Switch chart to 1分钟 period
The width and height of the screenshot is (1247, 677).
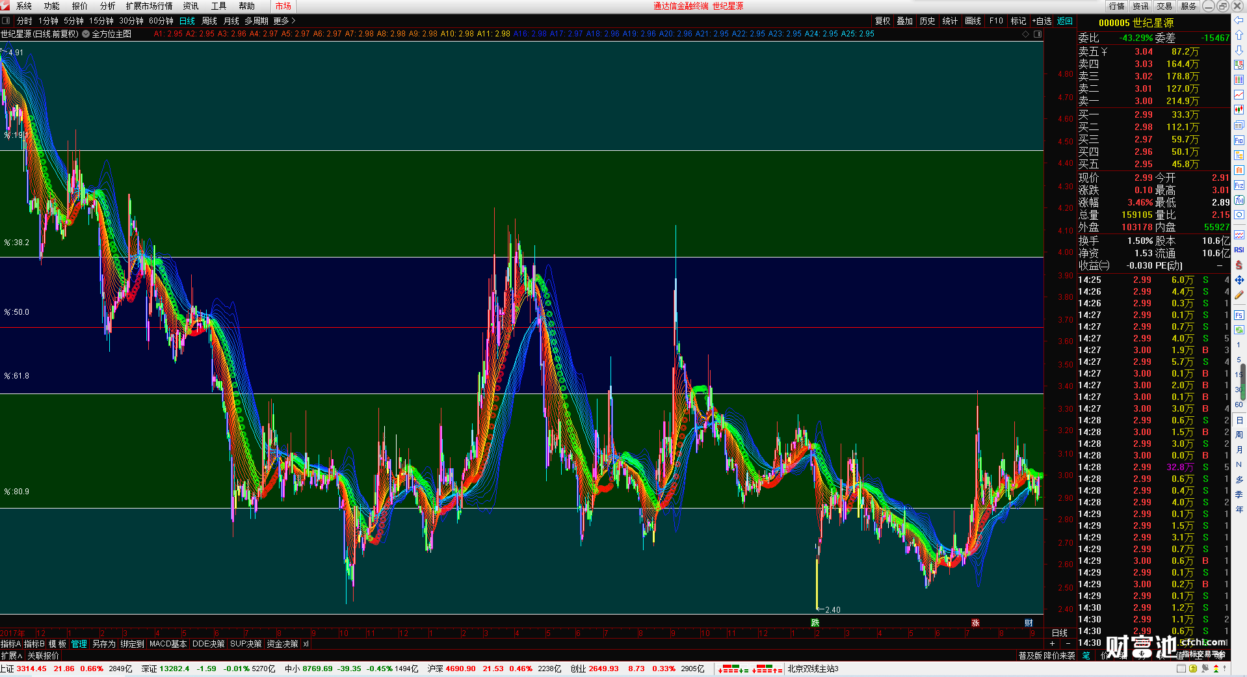(48, 21)
